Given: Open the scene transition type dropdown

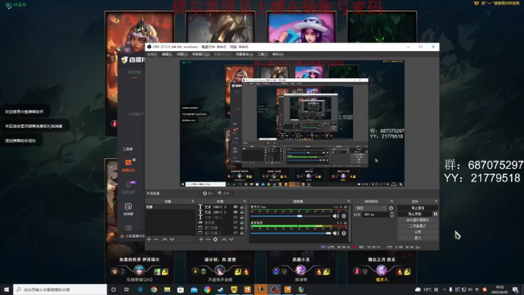Looking at the screenshot, I should [370, 208].
